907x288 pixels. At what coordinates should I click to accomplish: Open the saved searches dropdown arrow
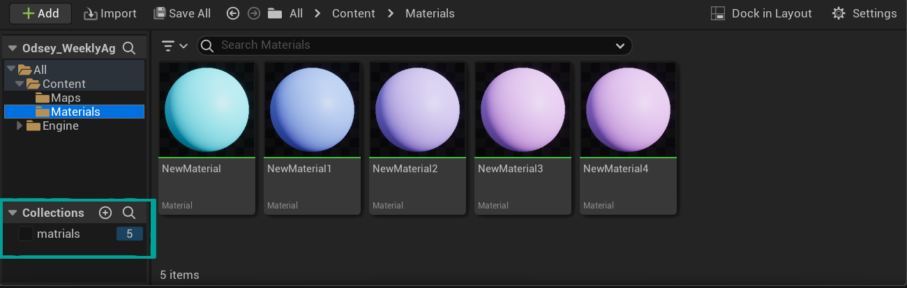(620, 46)
